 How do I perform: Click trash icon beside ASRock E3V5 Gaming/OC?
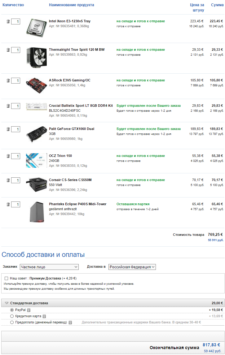tap(8, 80)
